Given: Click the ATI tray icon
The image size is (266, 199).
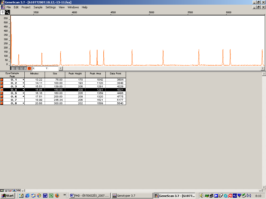Looking at the screenshot, I should click(x=230, y=196).
